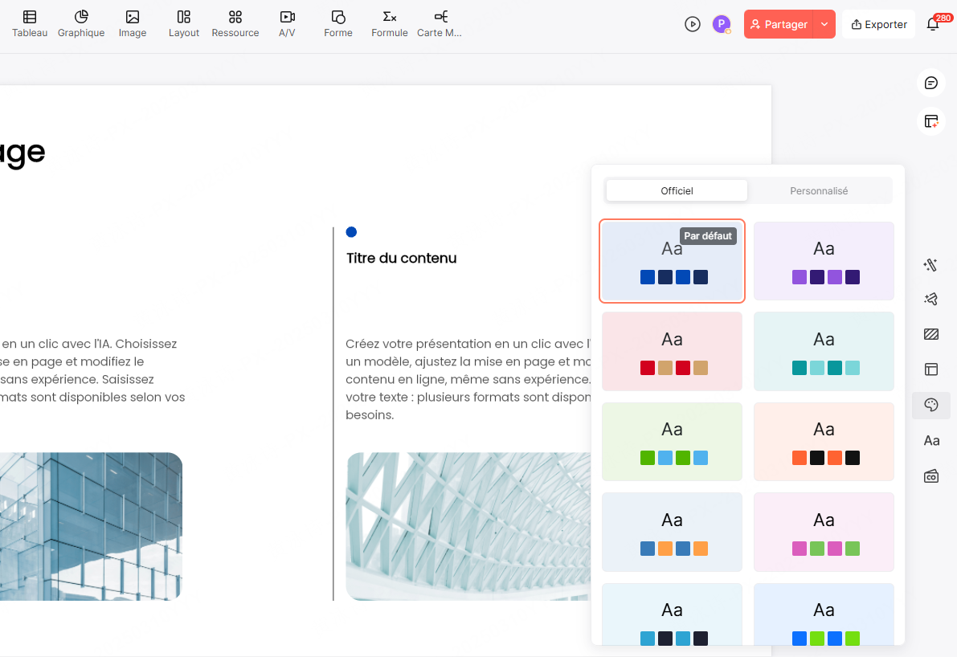
Task: Open the comments panel icon
Action: pyautogui.click(x=931, y=83)
